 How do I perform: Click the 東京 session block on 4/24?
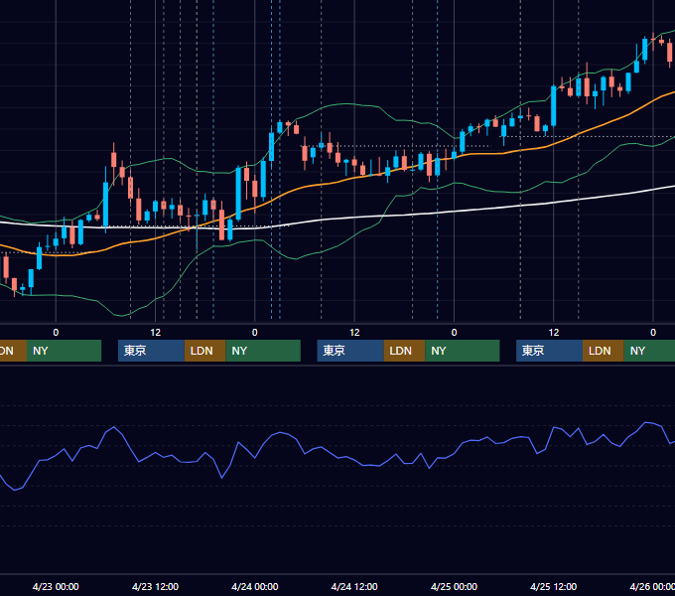coord(350,351)
